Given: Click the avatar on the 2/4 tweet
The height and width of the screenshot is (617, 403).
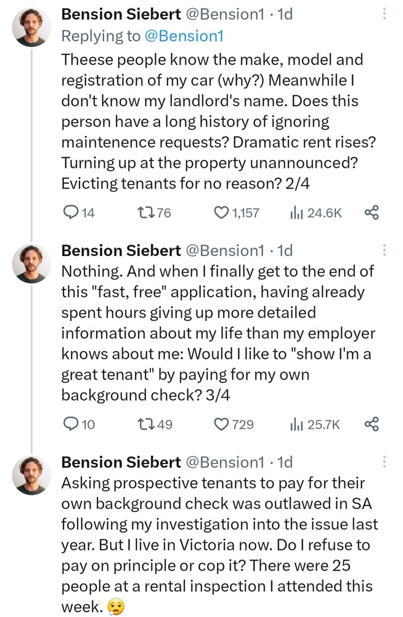Looking at the screenshot, I should pos(32,28).
